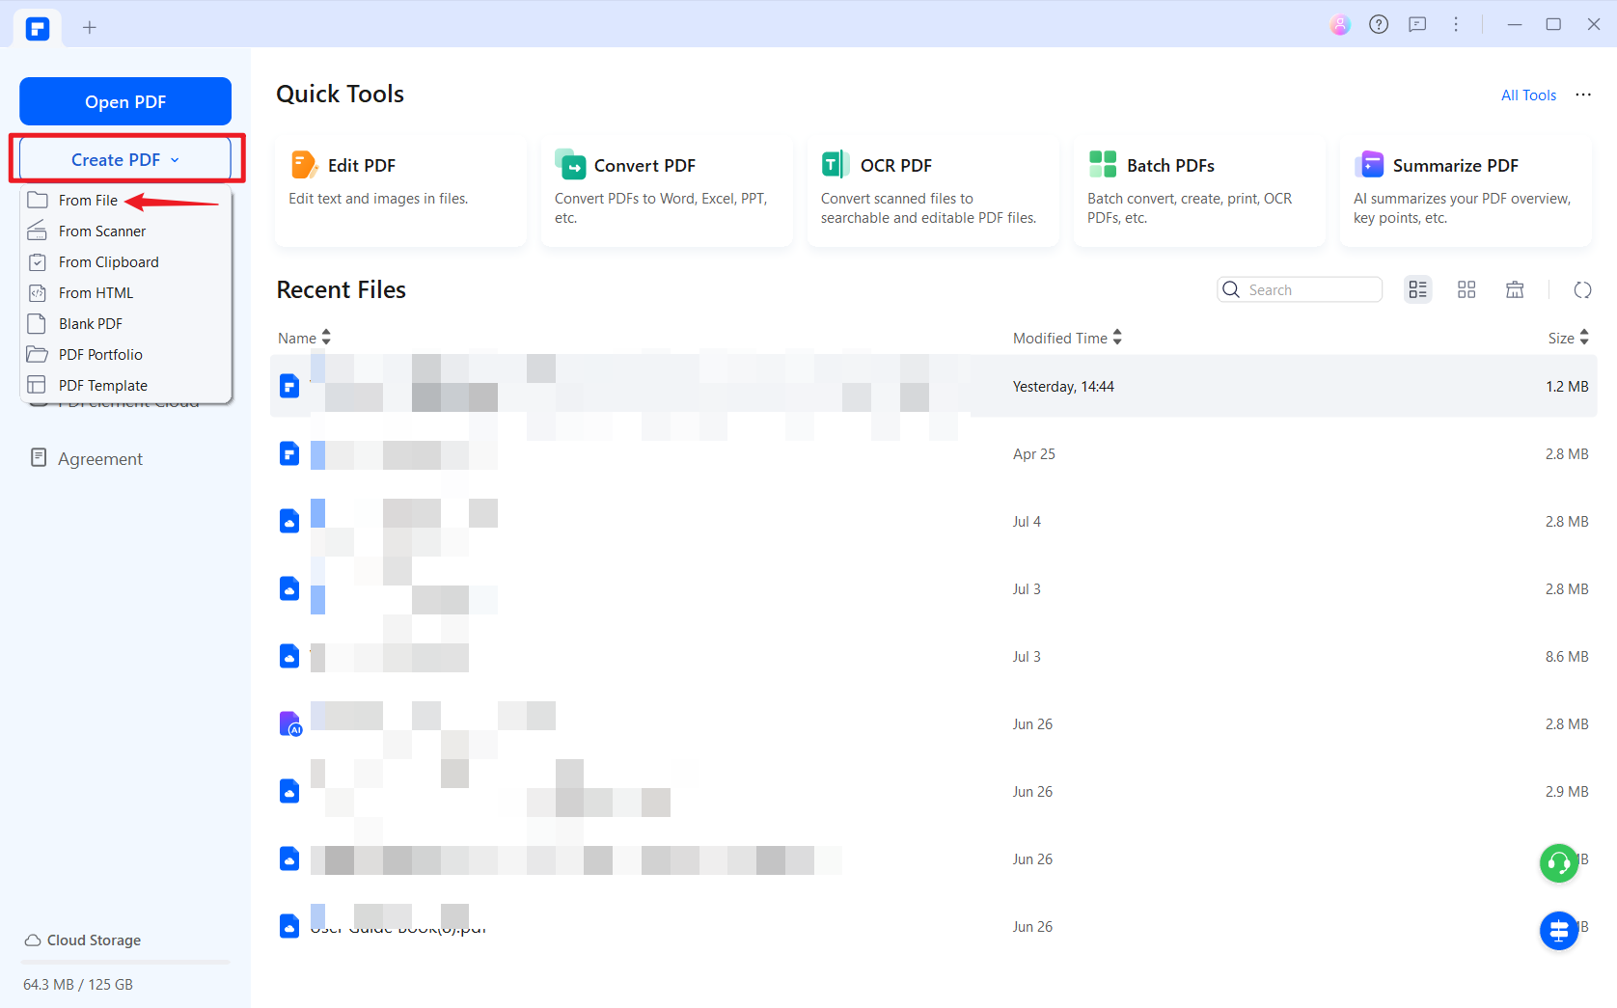Open the OCR PDF quick tool
The width and height of the screenshot is (1617, 1008).
[933, 191]
